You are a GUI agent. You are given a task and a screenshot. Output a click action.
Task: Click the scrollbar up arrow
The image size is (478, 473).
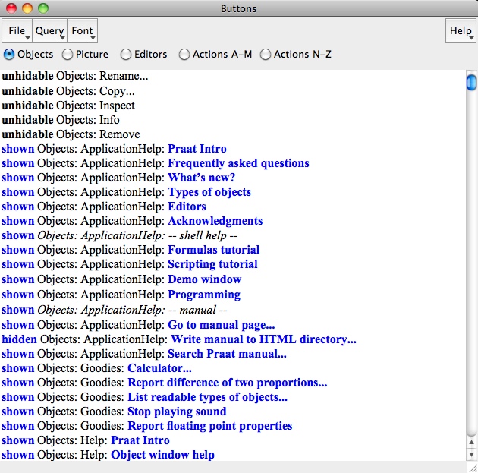(471, 442)
